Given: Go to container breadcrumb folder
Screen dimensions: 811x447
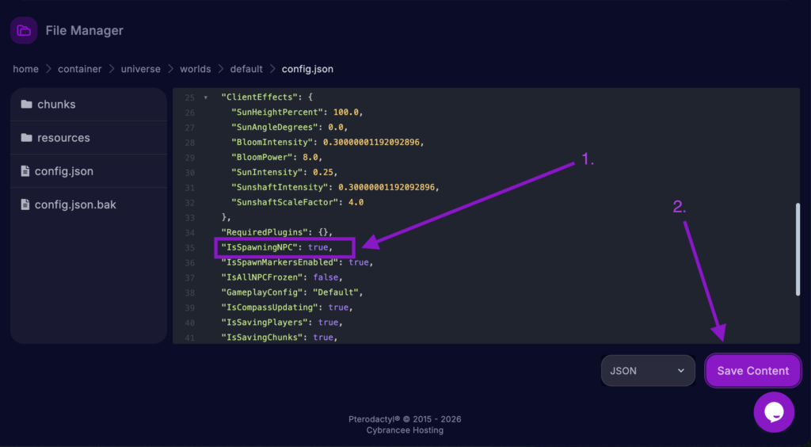Looking at the screenshot, I should [x=79, y=69].
